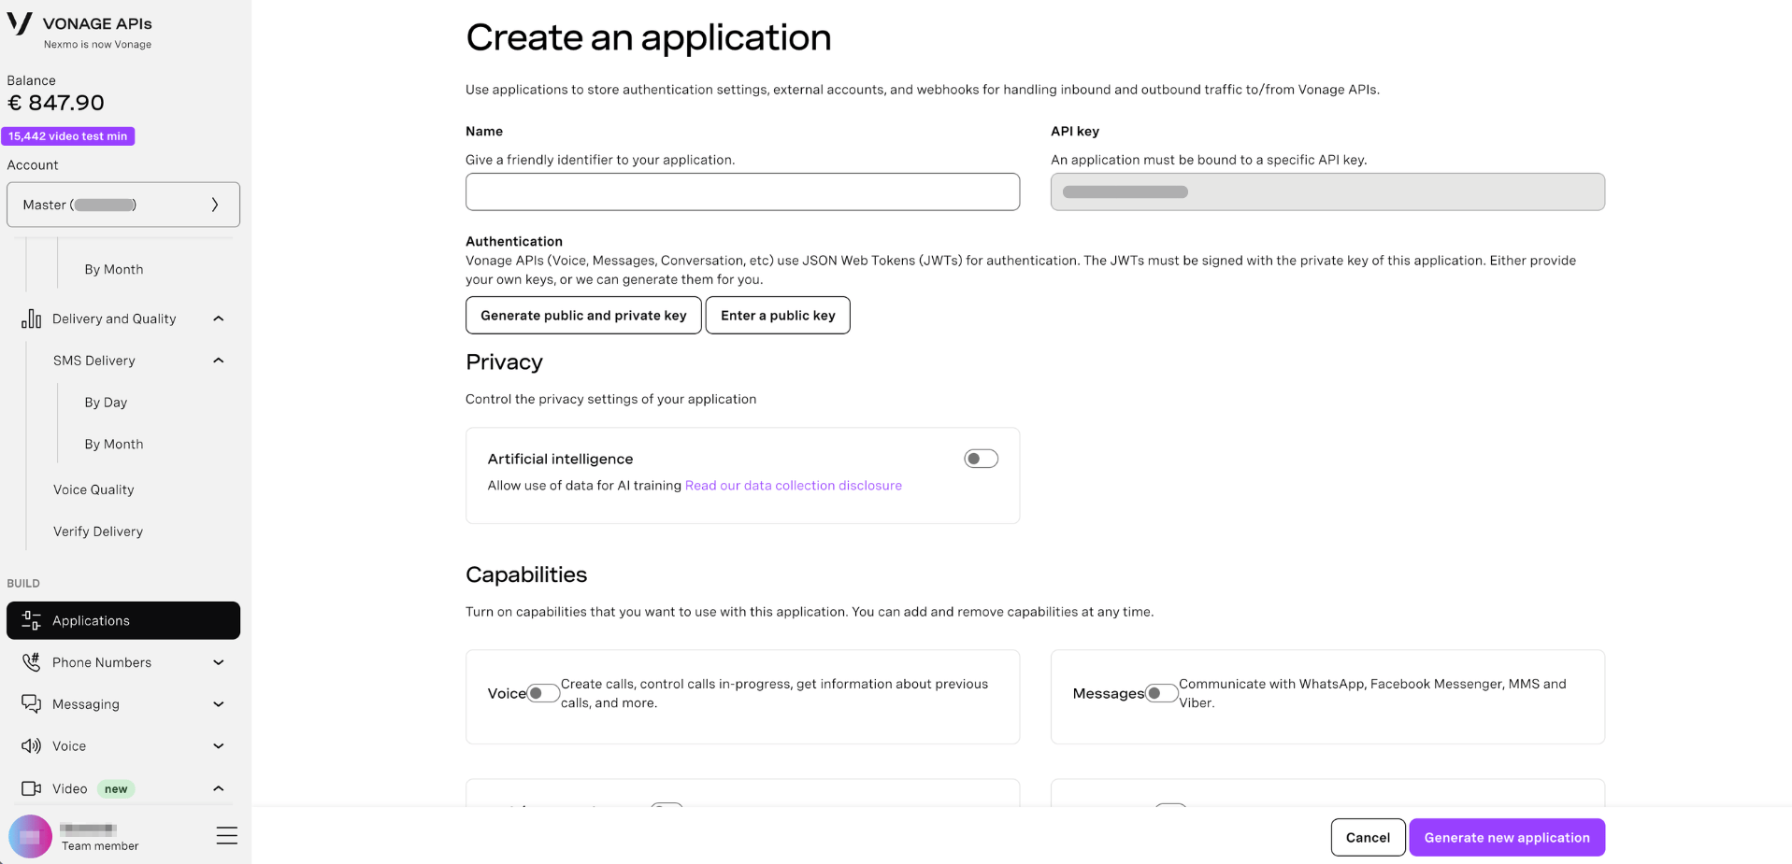The height and width of the screenshot is (864, 1792).
Task: Click the Voice speaker icon
Action: coord(32,746)
